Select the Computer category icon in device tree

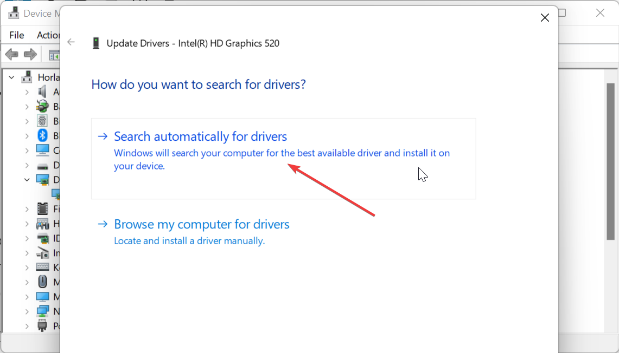coord(42,150)
